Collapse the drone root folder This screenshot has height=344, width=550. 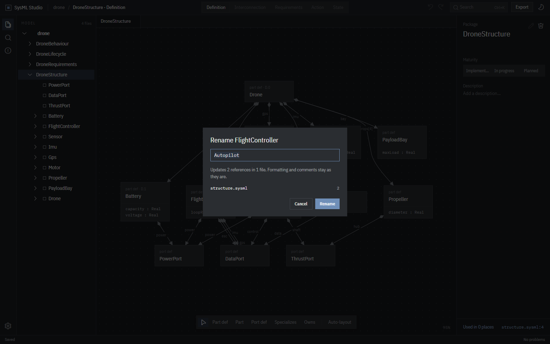(x=24, y=33)
